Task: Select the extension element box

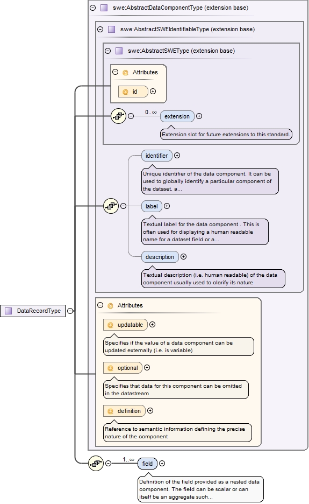Action: tap(177, 116)
